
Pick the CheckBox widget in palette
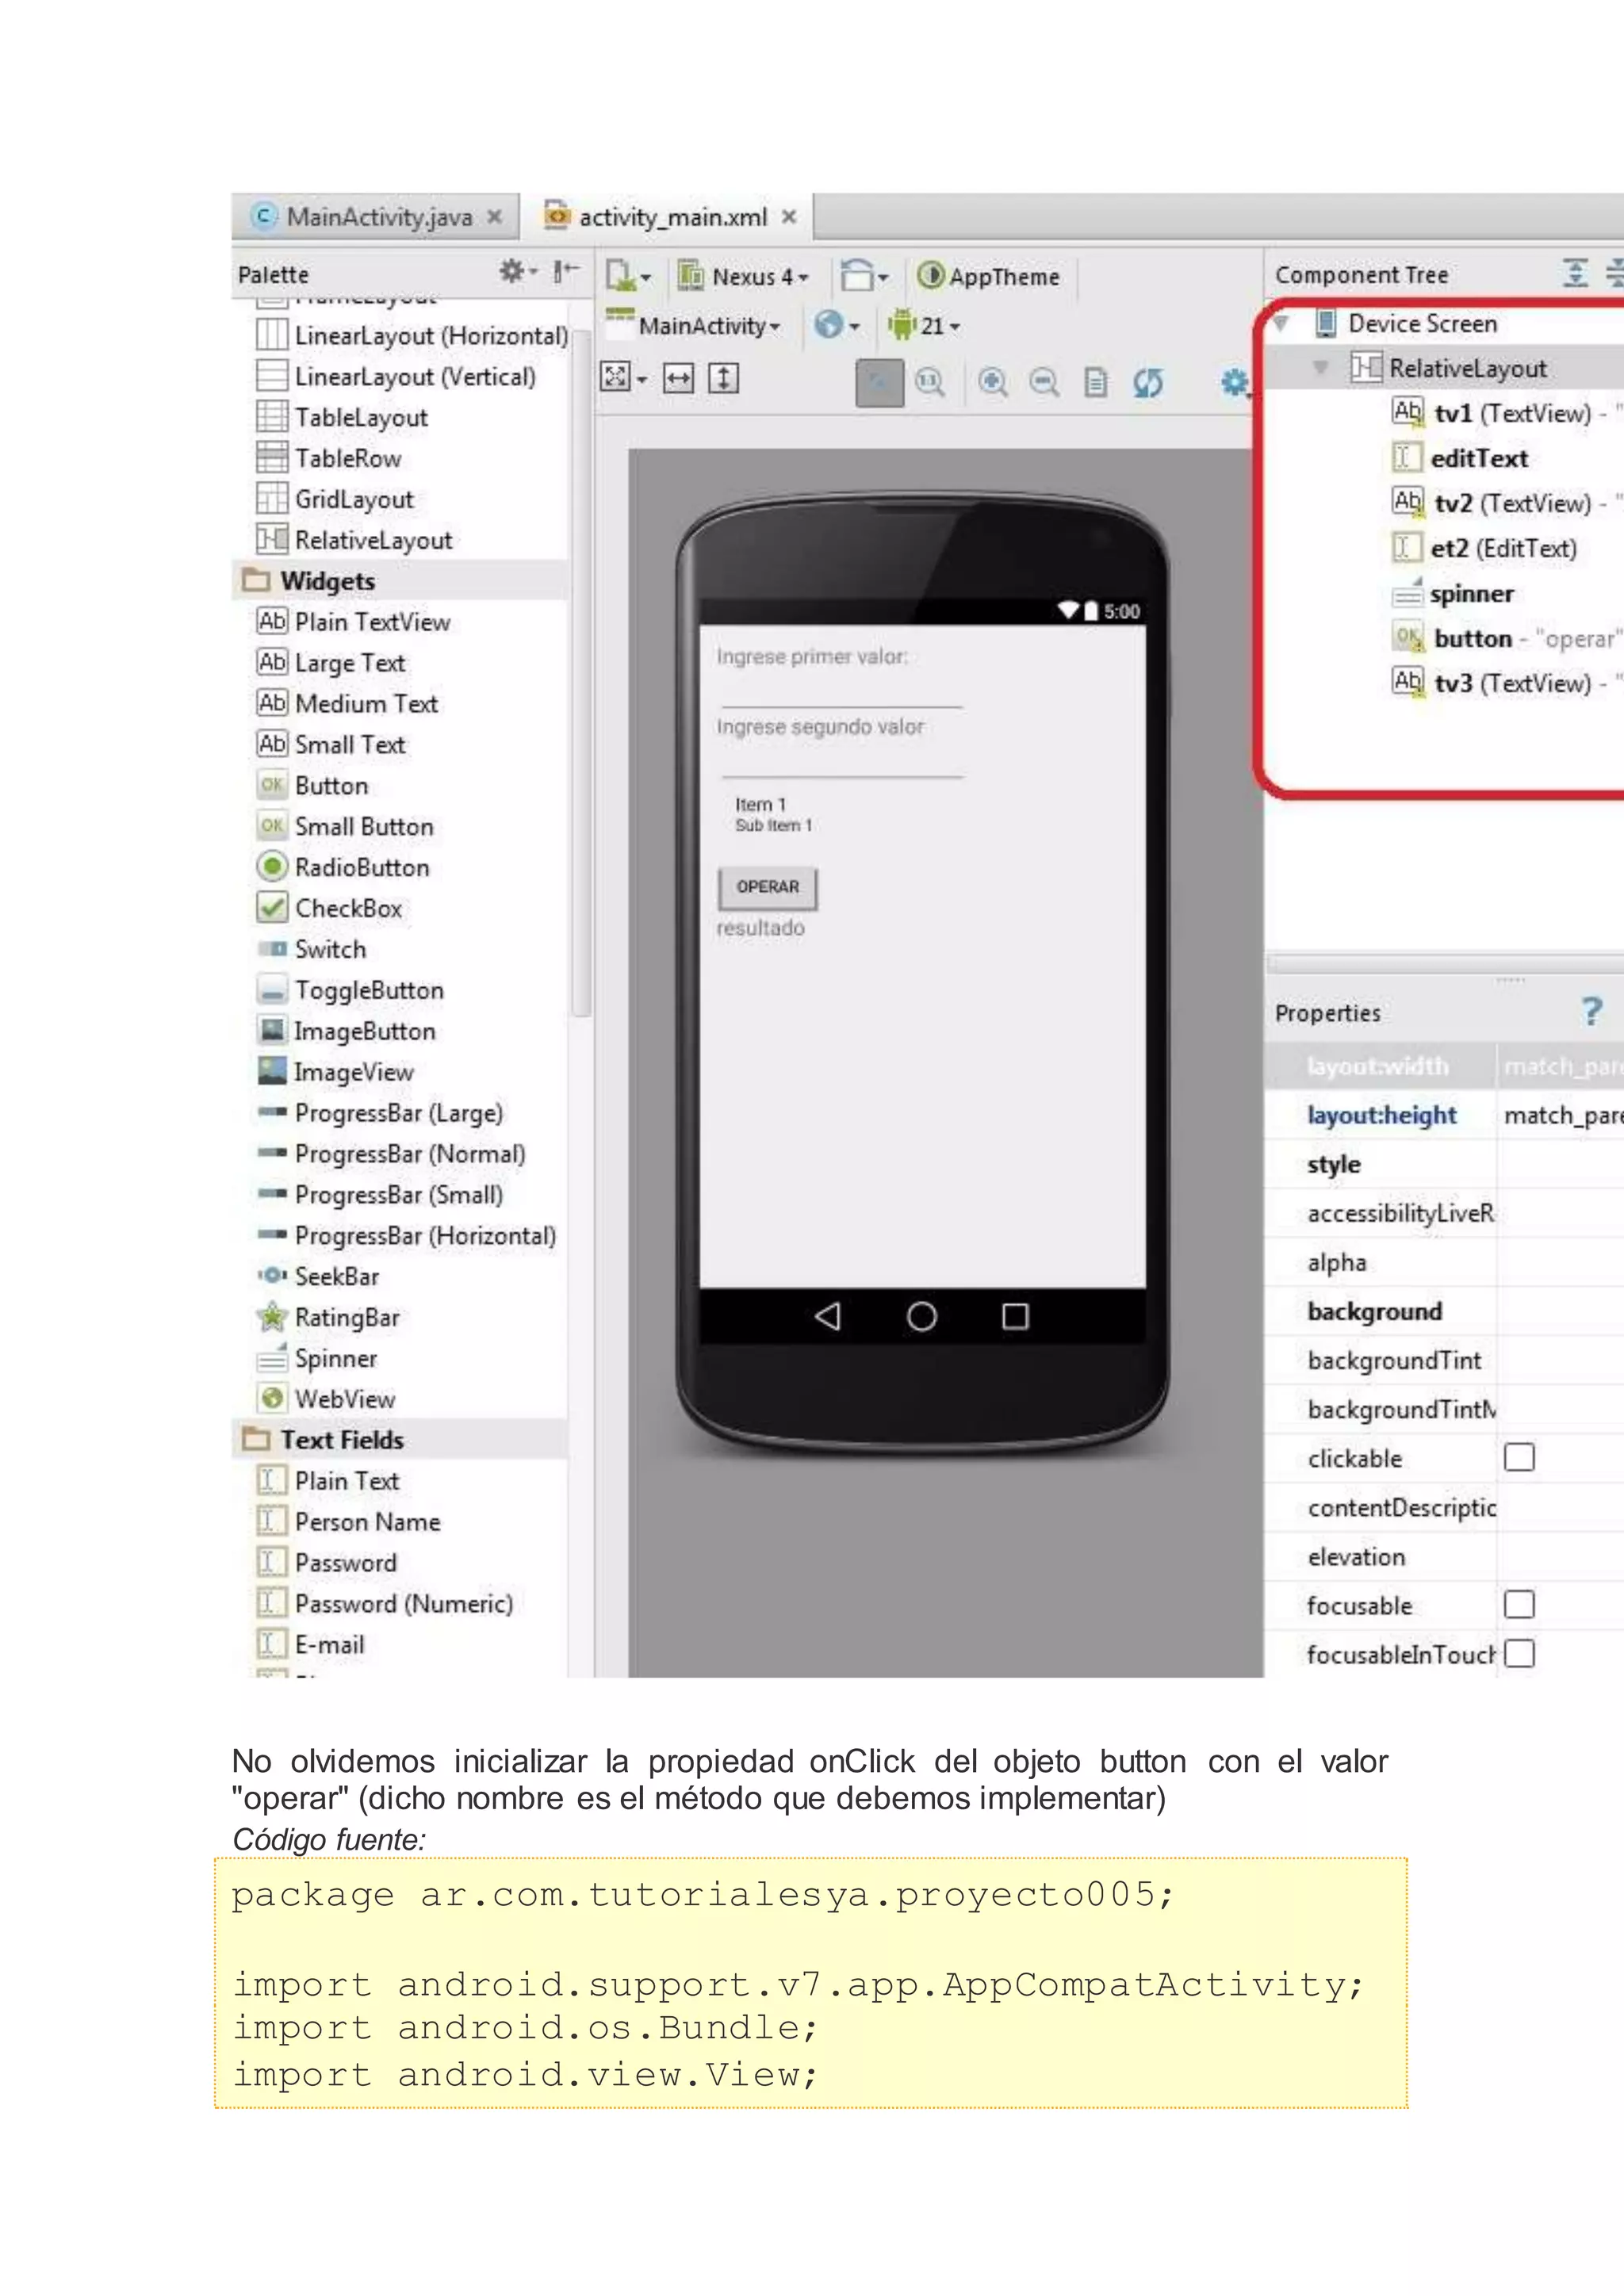[329, 908]
